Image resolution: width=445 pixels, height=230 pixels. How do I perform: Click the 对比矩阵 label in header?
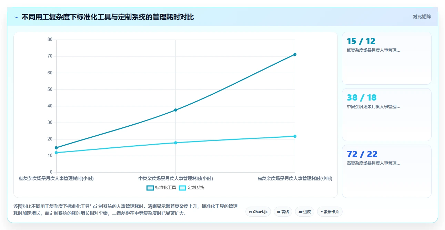(422, 17)
